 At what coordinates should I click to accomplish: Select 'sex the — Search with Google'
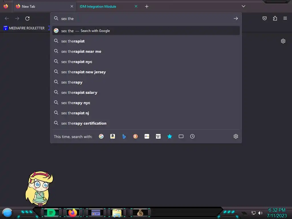coord(146,31)
